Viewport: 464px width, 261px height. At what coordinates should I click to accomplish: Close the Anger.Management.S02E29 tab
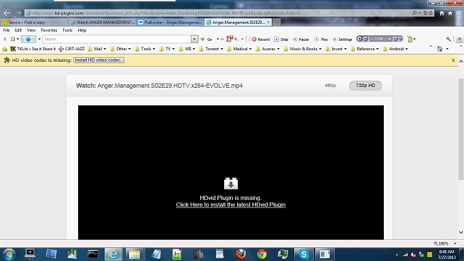[268, 22]
